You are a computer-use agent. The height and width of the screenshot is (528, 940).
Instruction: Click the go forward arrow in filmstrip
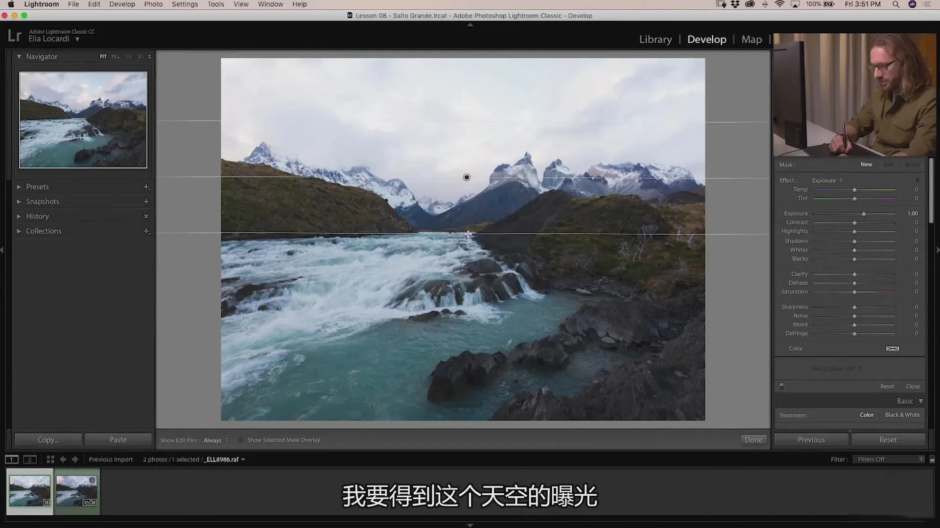tap(75, 460)
